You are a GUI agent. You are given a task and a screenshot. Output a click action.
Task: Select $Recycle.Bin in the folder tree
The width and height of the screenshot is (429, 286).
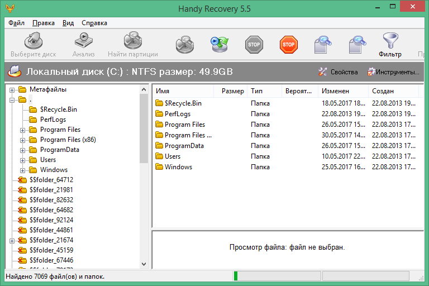59,109
